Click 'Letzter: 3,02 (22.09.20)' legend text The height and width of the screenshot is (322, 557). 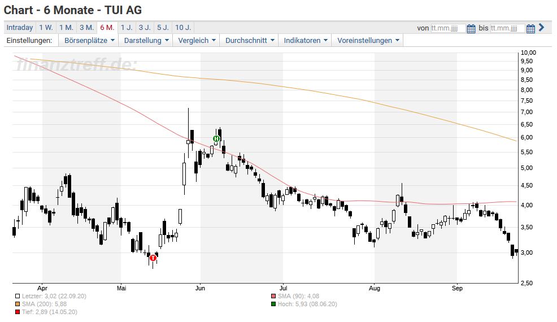(54, 296)
